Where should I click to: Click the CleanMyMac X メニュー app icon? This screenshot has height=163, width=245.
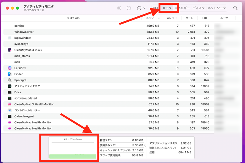click(x=9, y=50)
